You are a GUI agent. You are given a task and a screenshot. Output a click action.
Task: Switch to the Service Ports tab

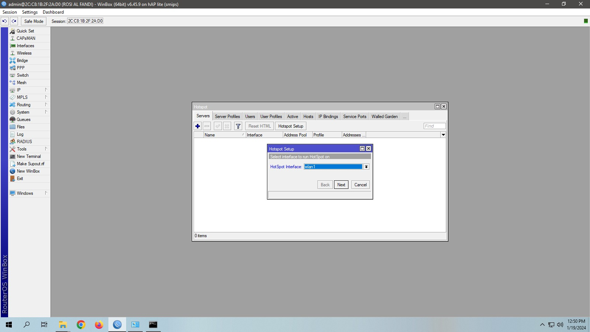(355, 117)
